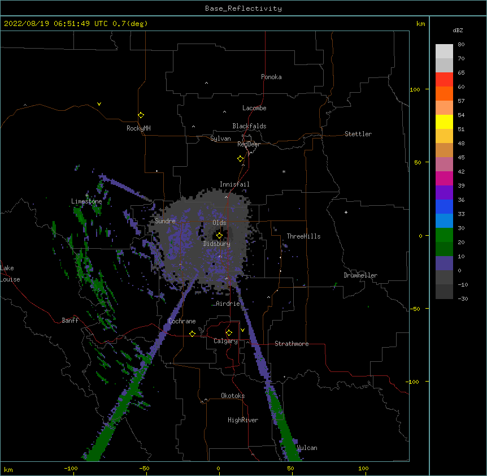This screenshot has height=476, width=487.
Task: Click the Cochrane label
Action: coord(182,321)
